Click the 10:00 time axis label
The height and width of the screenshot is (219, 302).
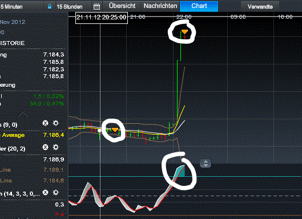pyautogui.click(x=285, y=17)
